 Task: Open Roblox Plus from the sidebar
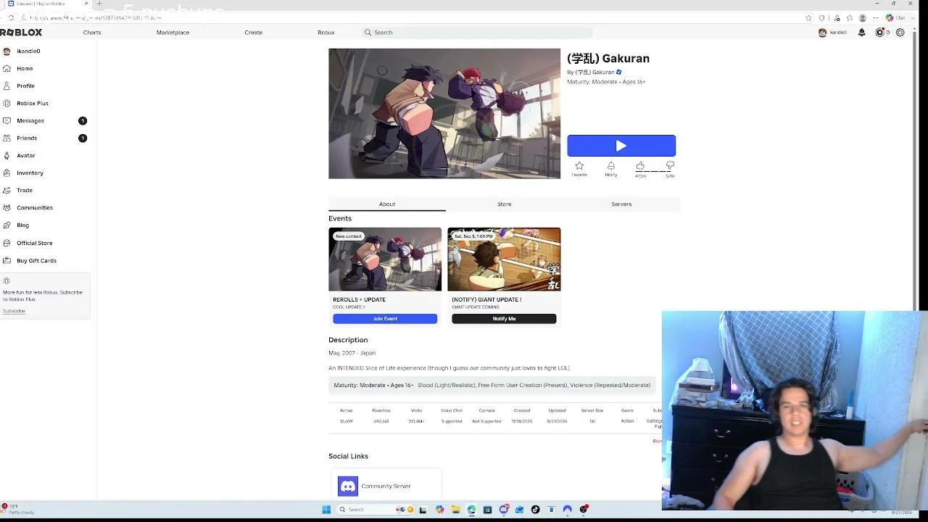point(32,103)
